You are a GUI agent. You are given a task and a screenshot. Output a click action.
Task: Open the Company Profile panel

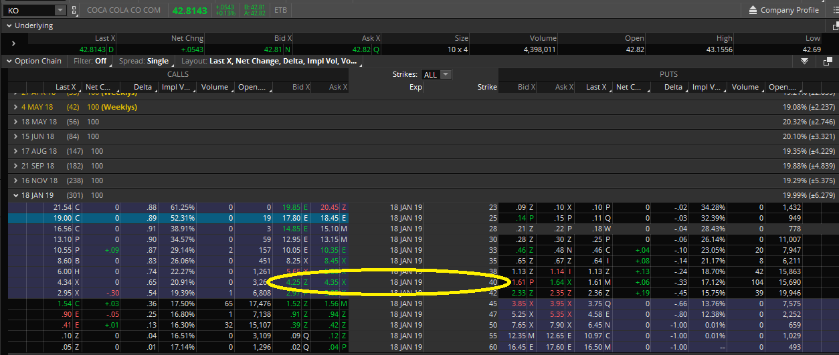[783, 10]
